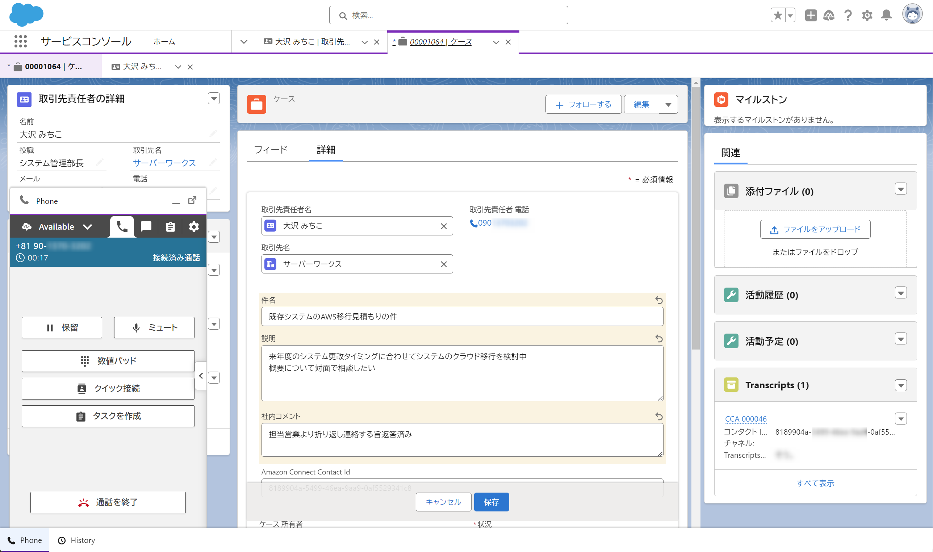Open the CCA 000046 transcript link
This screenshot has height=552, width=933.
click(746, 419)
